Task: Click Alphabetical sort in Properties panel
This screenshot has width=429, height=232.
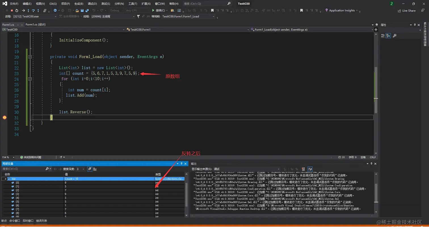Action: click(x=388, y=36)
